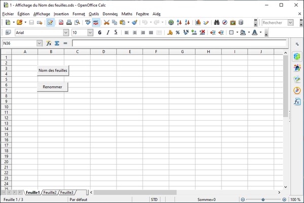The width and height of the screenshot is (304, 203).
Task: Toggle Edit File mode
Action: [51, 23]
